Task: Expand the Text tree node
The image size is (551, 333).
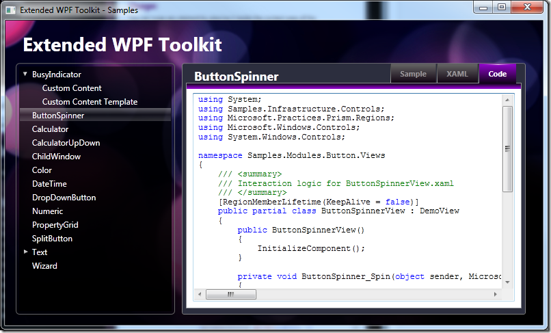Action: tap(25, 252)
